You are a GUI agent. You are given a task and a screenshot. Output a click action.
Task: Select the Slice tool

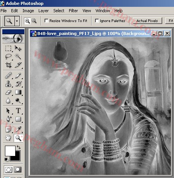click(18, 65)
